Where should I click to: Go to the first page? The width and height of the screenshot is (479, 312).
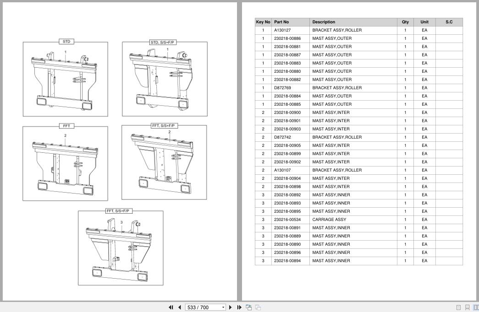(171, 307)
